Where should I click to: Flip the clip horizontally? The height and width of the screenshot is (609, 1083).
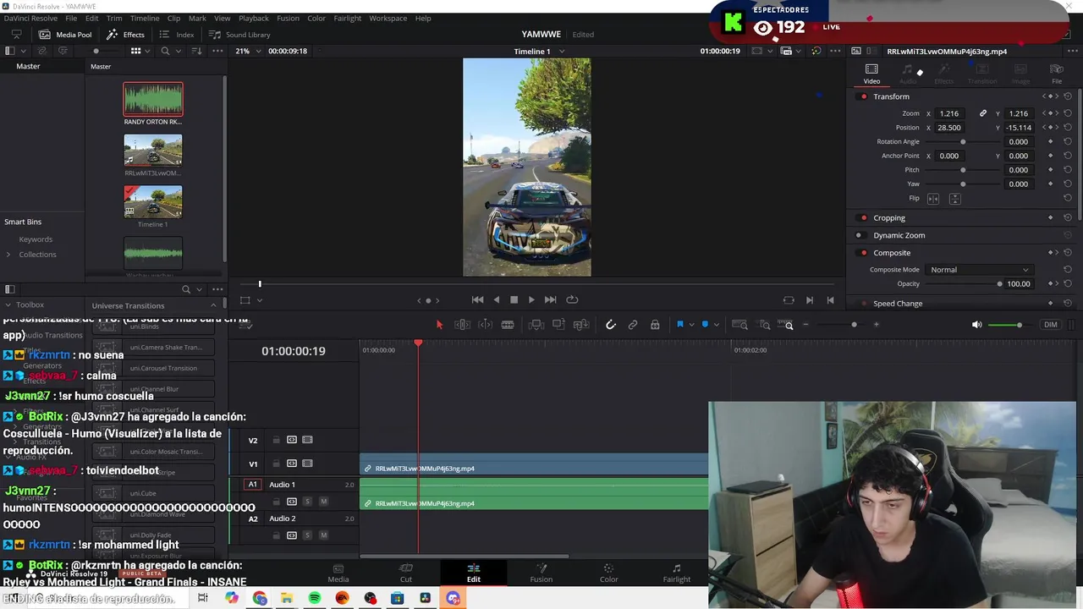click(x=933, y=199)
